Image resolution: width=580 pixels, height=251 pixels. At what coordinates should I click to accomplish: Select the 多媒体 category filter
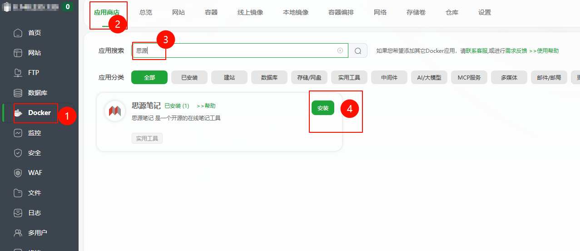point(509,77)
